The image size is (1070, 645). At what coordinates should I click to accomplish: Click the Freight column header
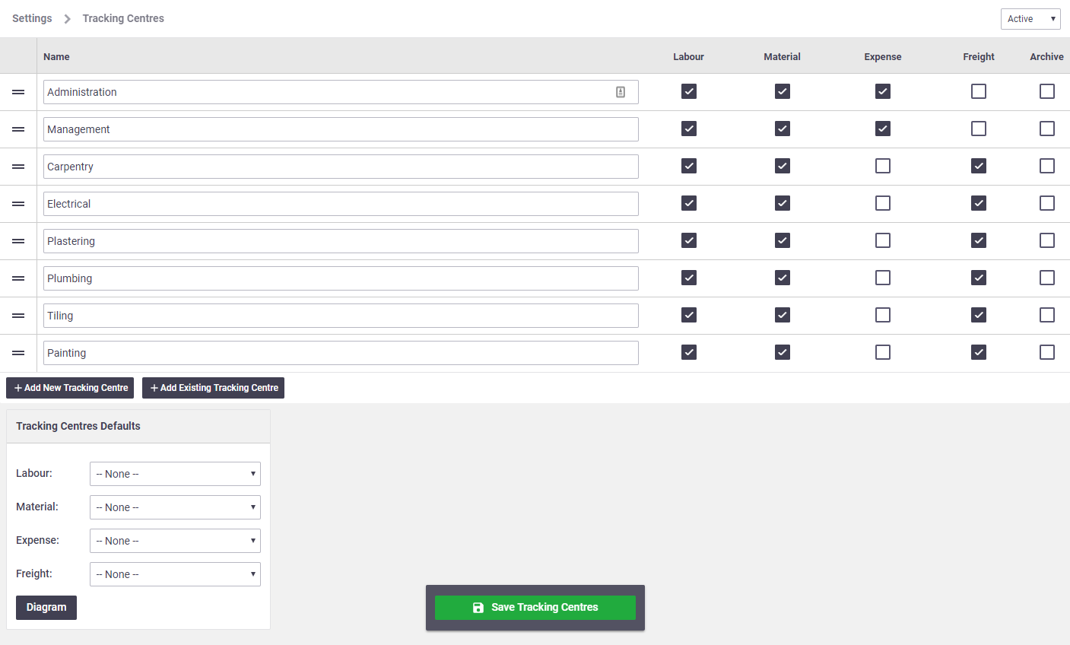[979, 57]
